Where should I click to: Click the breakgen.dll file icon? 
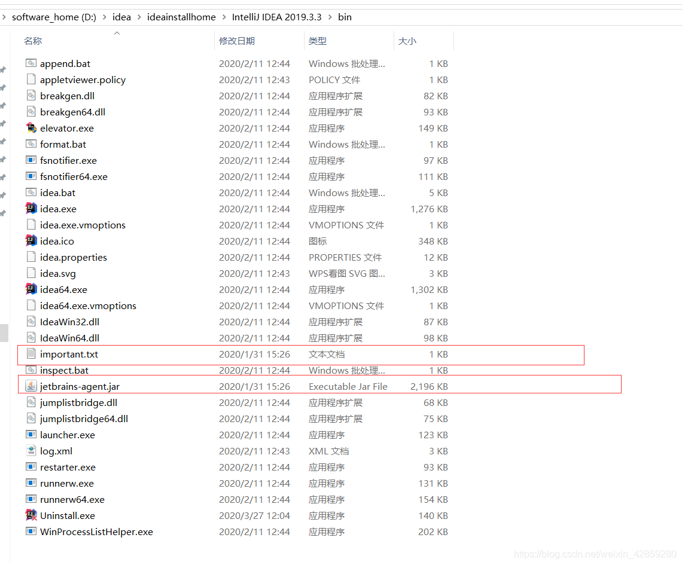(31, 96)
